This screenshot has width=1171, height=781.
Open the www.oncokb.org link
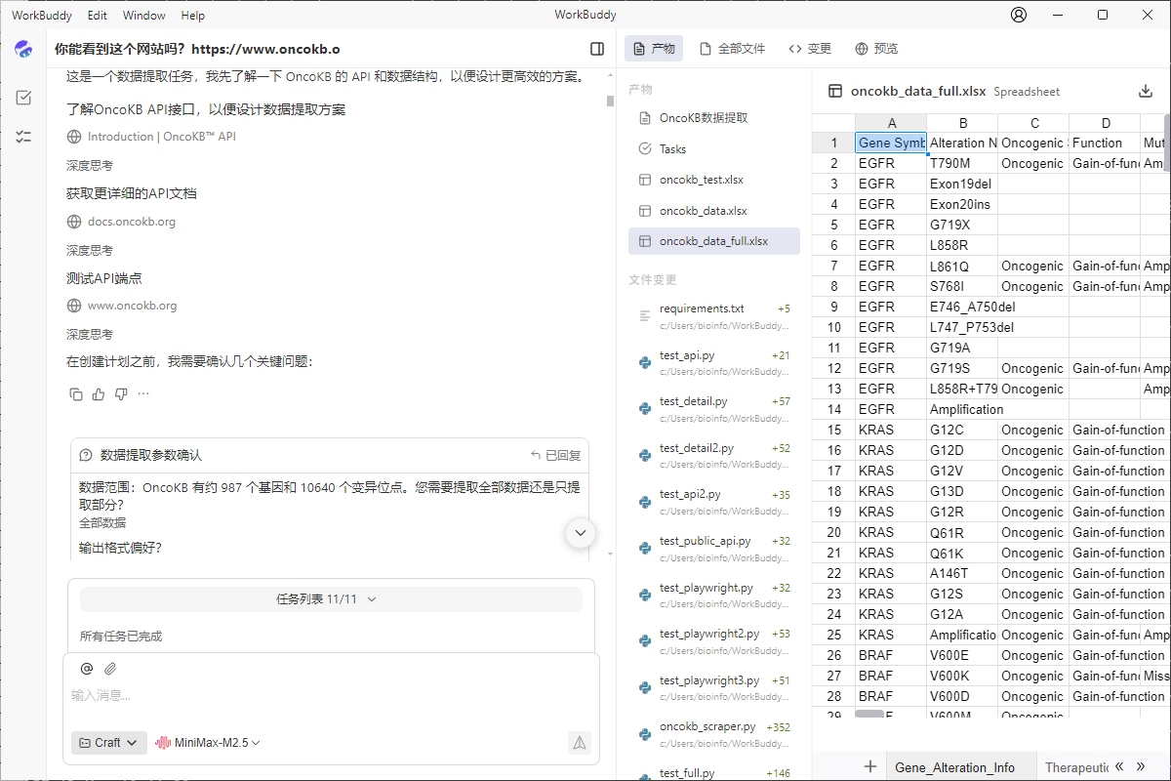[133, 306]
